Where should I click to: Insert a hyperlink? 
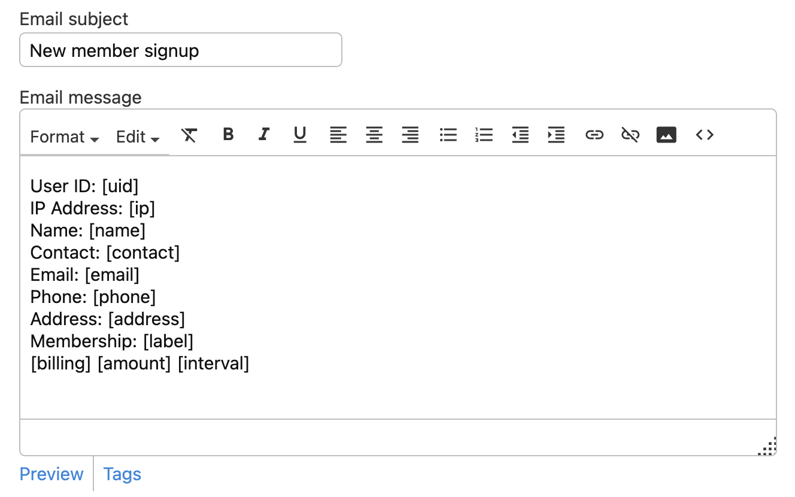(594, 135)
